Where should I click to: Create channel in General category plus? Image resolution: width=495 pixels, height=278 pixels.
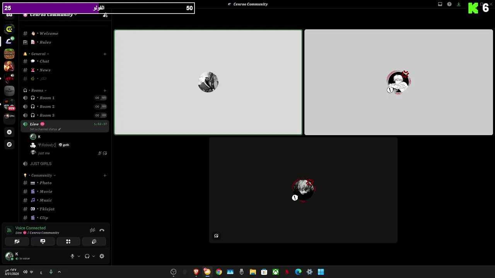tap(105, 54)
